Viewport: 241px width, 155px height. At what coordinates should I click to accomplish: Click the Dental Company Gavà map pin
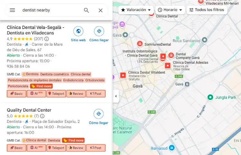171,55
